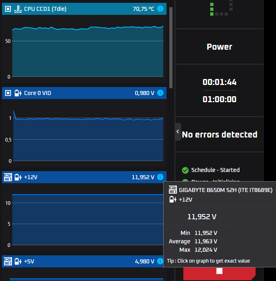The image size is (276, 281).
Task: Click voltage icon in tooltip beside +12V
Action: pos(173,199)
